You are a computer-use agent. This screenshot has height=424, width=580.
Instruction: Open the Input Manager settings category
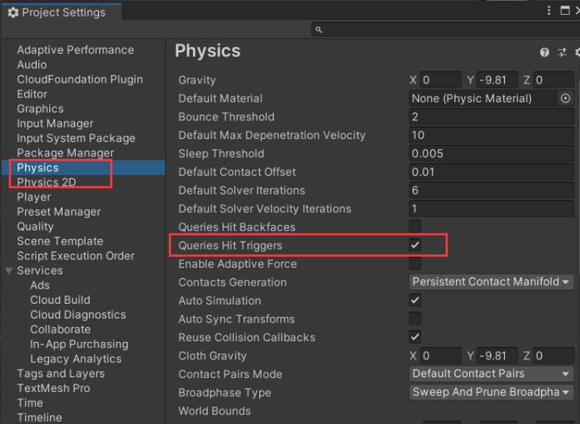coord(55,123)
